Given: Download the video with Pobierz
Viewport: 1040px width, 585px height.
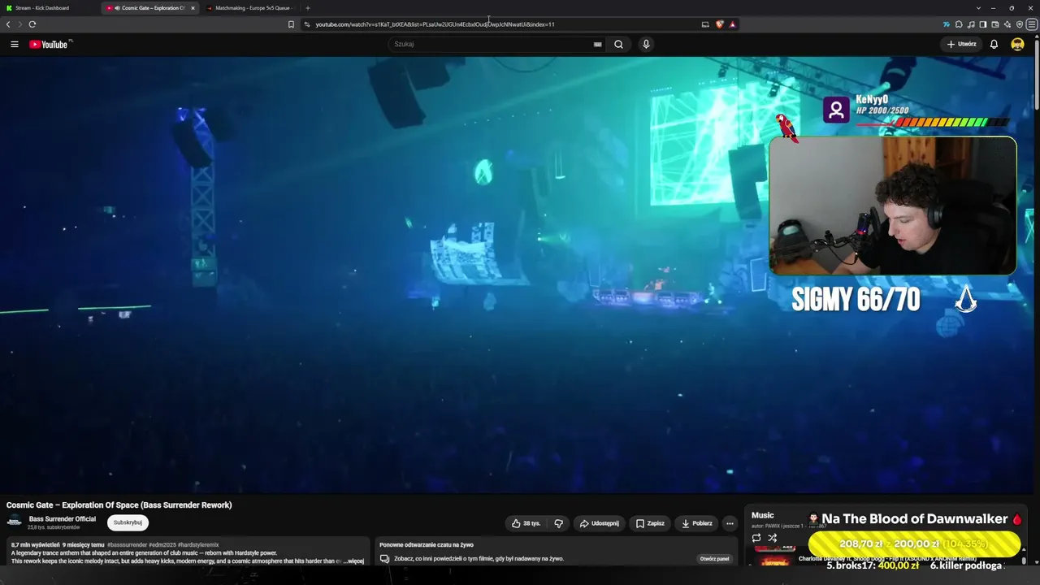Looking at the screenshot, I should [x=697, y=523].
